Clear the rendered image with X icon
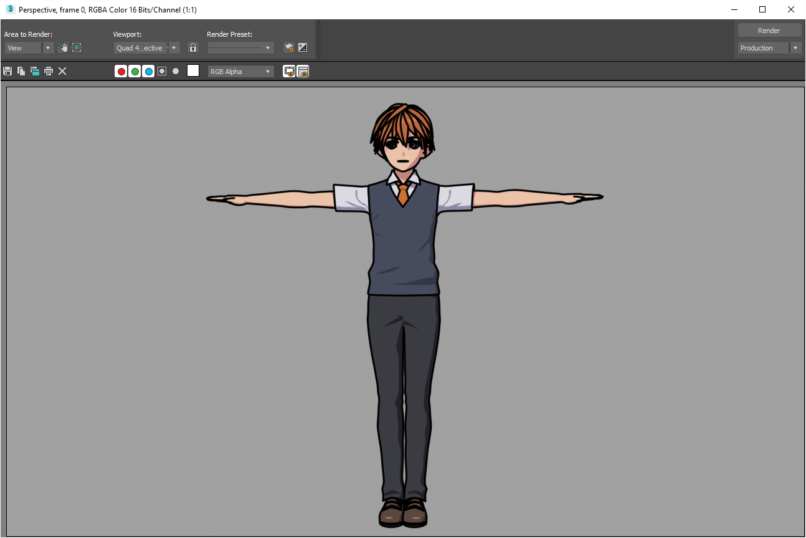Screen dimensions: 806x538 tap(62, 72)
